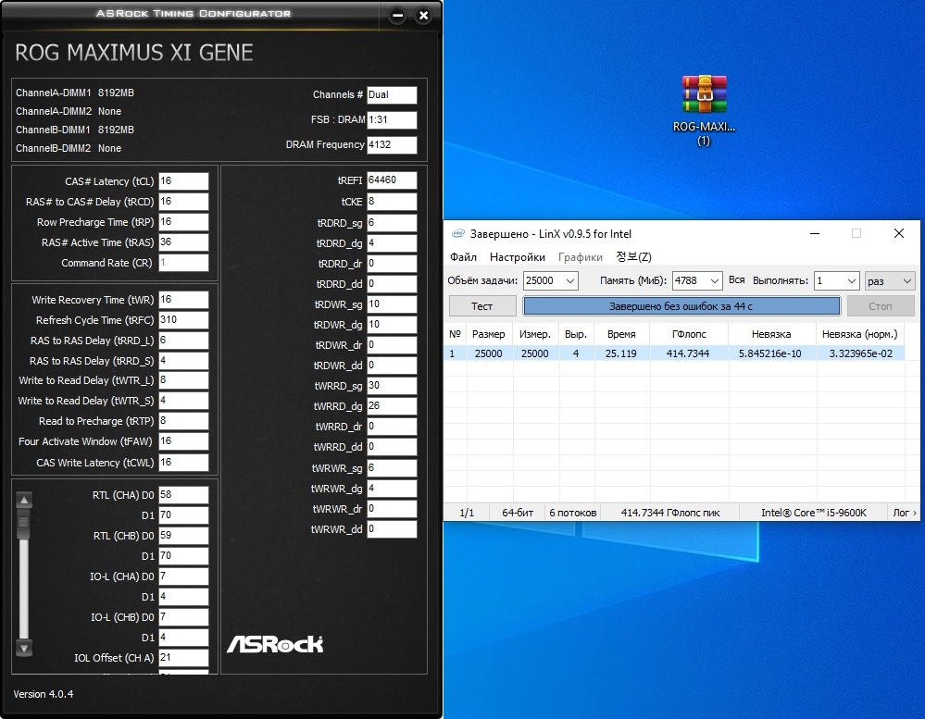Select the 25.119 time cell
Image resolution: width=925 pixels, height=719 pixels.
pyautogui.click(x=621, y=353)
